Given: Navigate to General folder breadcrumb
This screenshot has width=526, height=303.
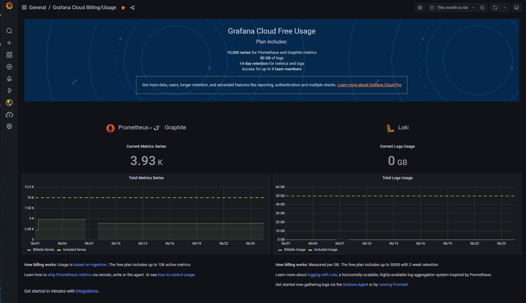Looking at the screenshot, I should [x=37, y=7].
